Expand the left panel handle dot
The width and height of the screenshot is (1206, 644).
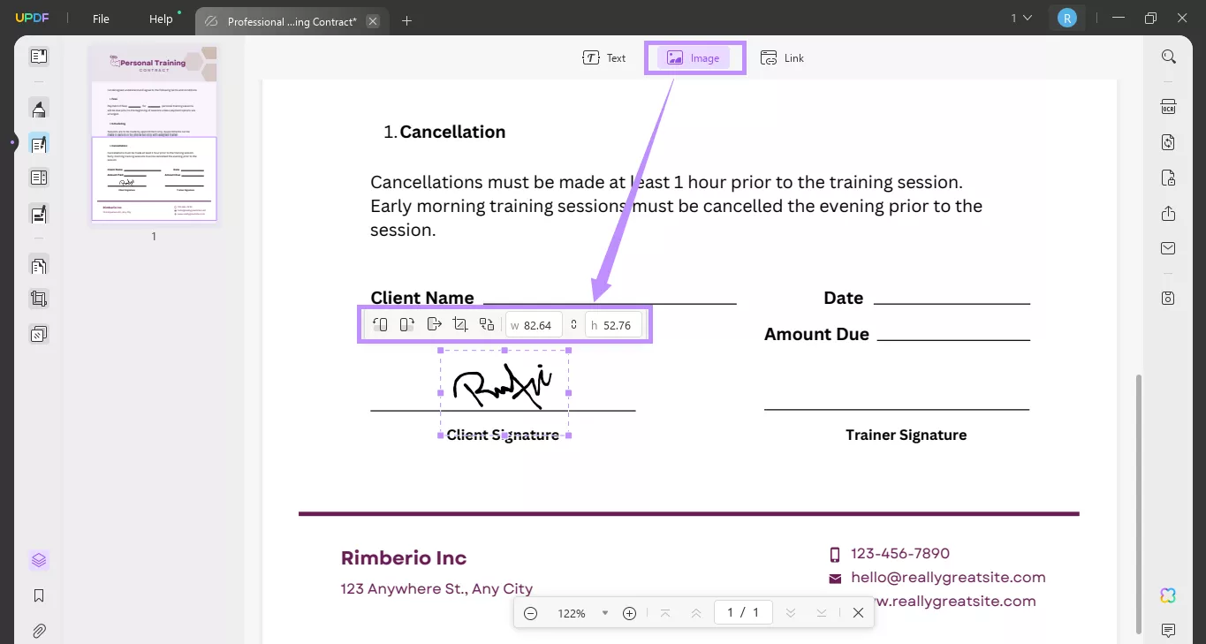pyautogui.click(x=12, y=142)
